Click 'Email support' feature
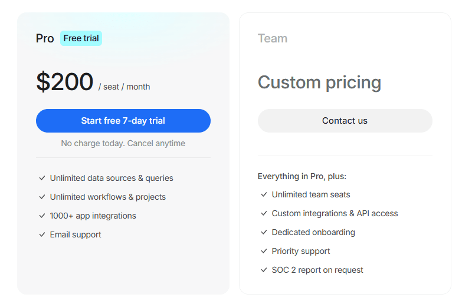The height and width of the screenshot is (304, 462). point(76,234)
